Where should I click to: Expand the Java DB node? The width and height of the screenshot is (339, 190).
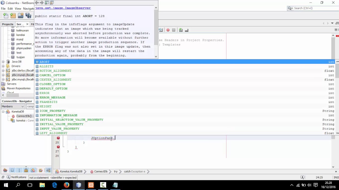click(3, 62)
